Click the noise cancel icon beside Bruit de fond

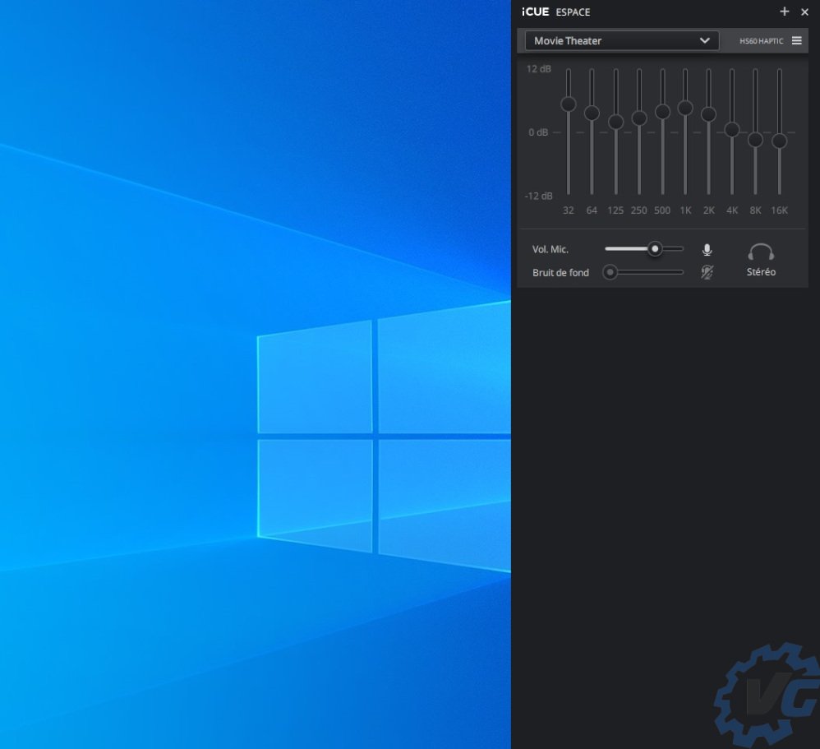707,272
